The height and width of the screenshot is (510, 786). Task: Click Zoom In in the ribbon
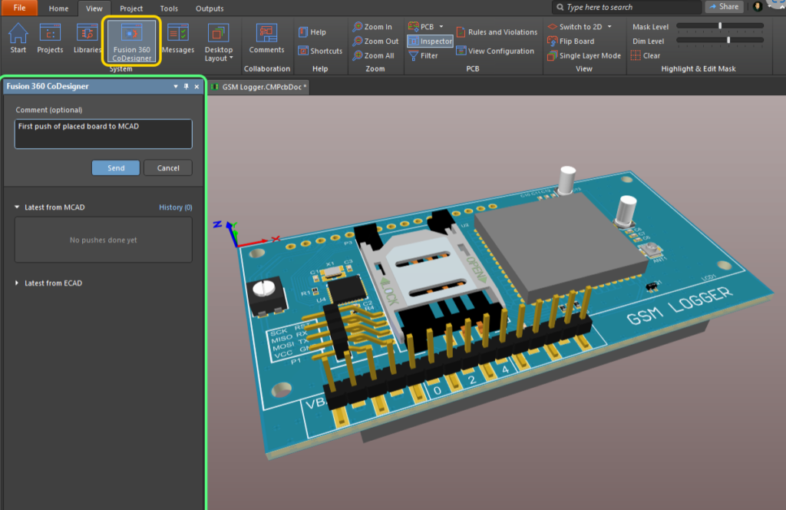point(372,27)
